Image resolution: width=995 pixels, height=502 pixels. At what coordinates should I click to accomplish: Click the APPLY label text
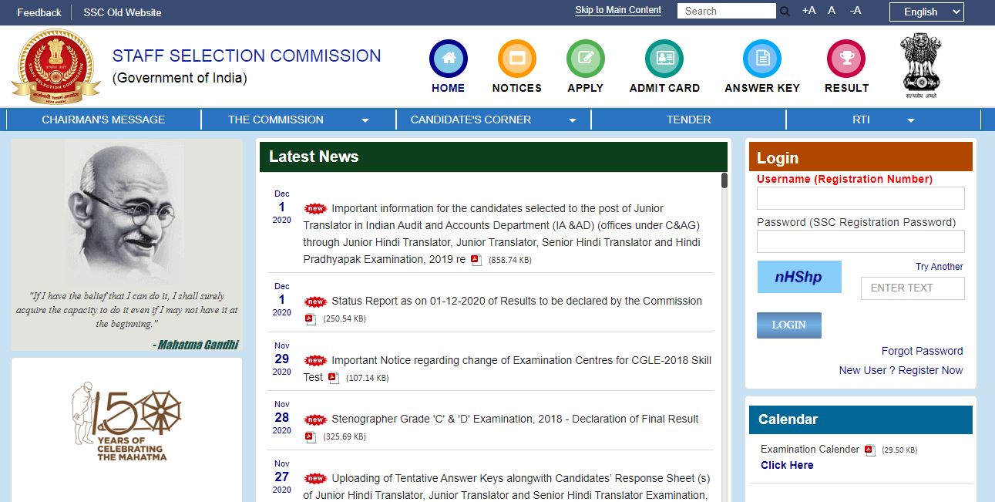coord(586,88)
